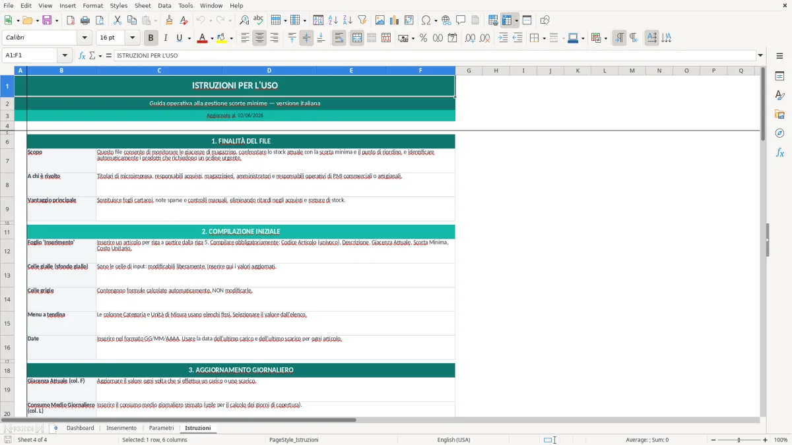Screen dimensions: 792x445
Task: Click zoom in plus button
Action: 765,440
